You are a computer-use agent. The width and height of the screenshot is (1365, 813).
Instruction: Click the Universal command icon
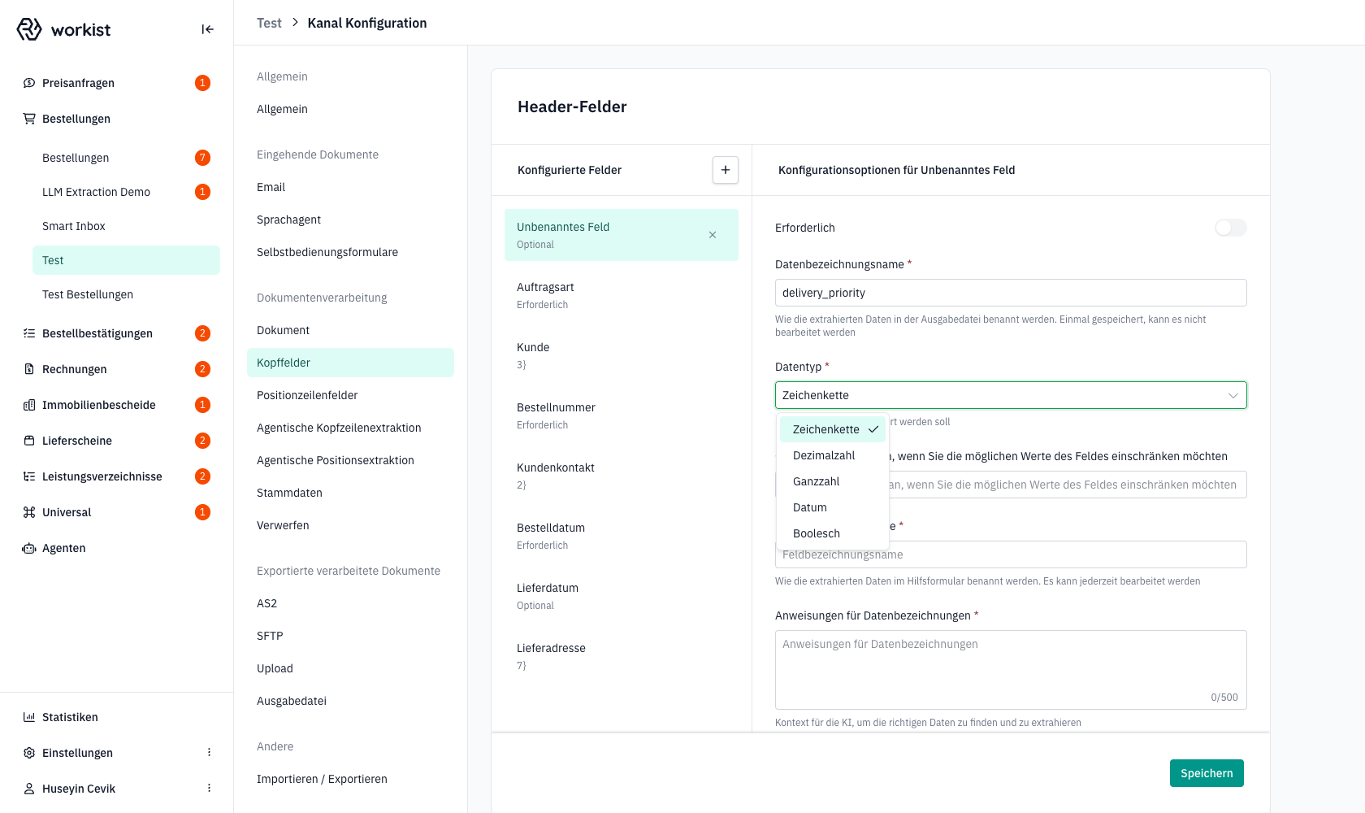tap(29, 512)
